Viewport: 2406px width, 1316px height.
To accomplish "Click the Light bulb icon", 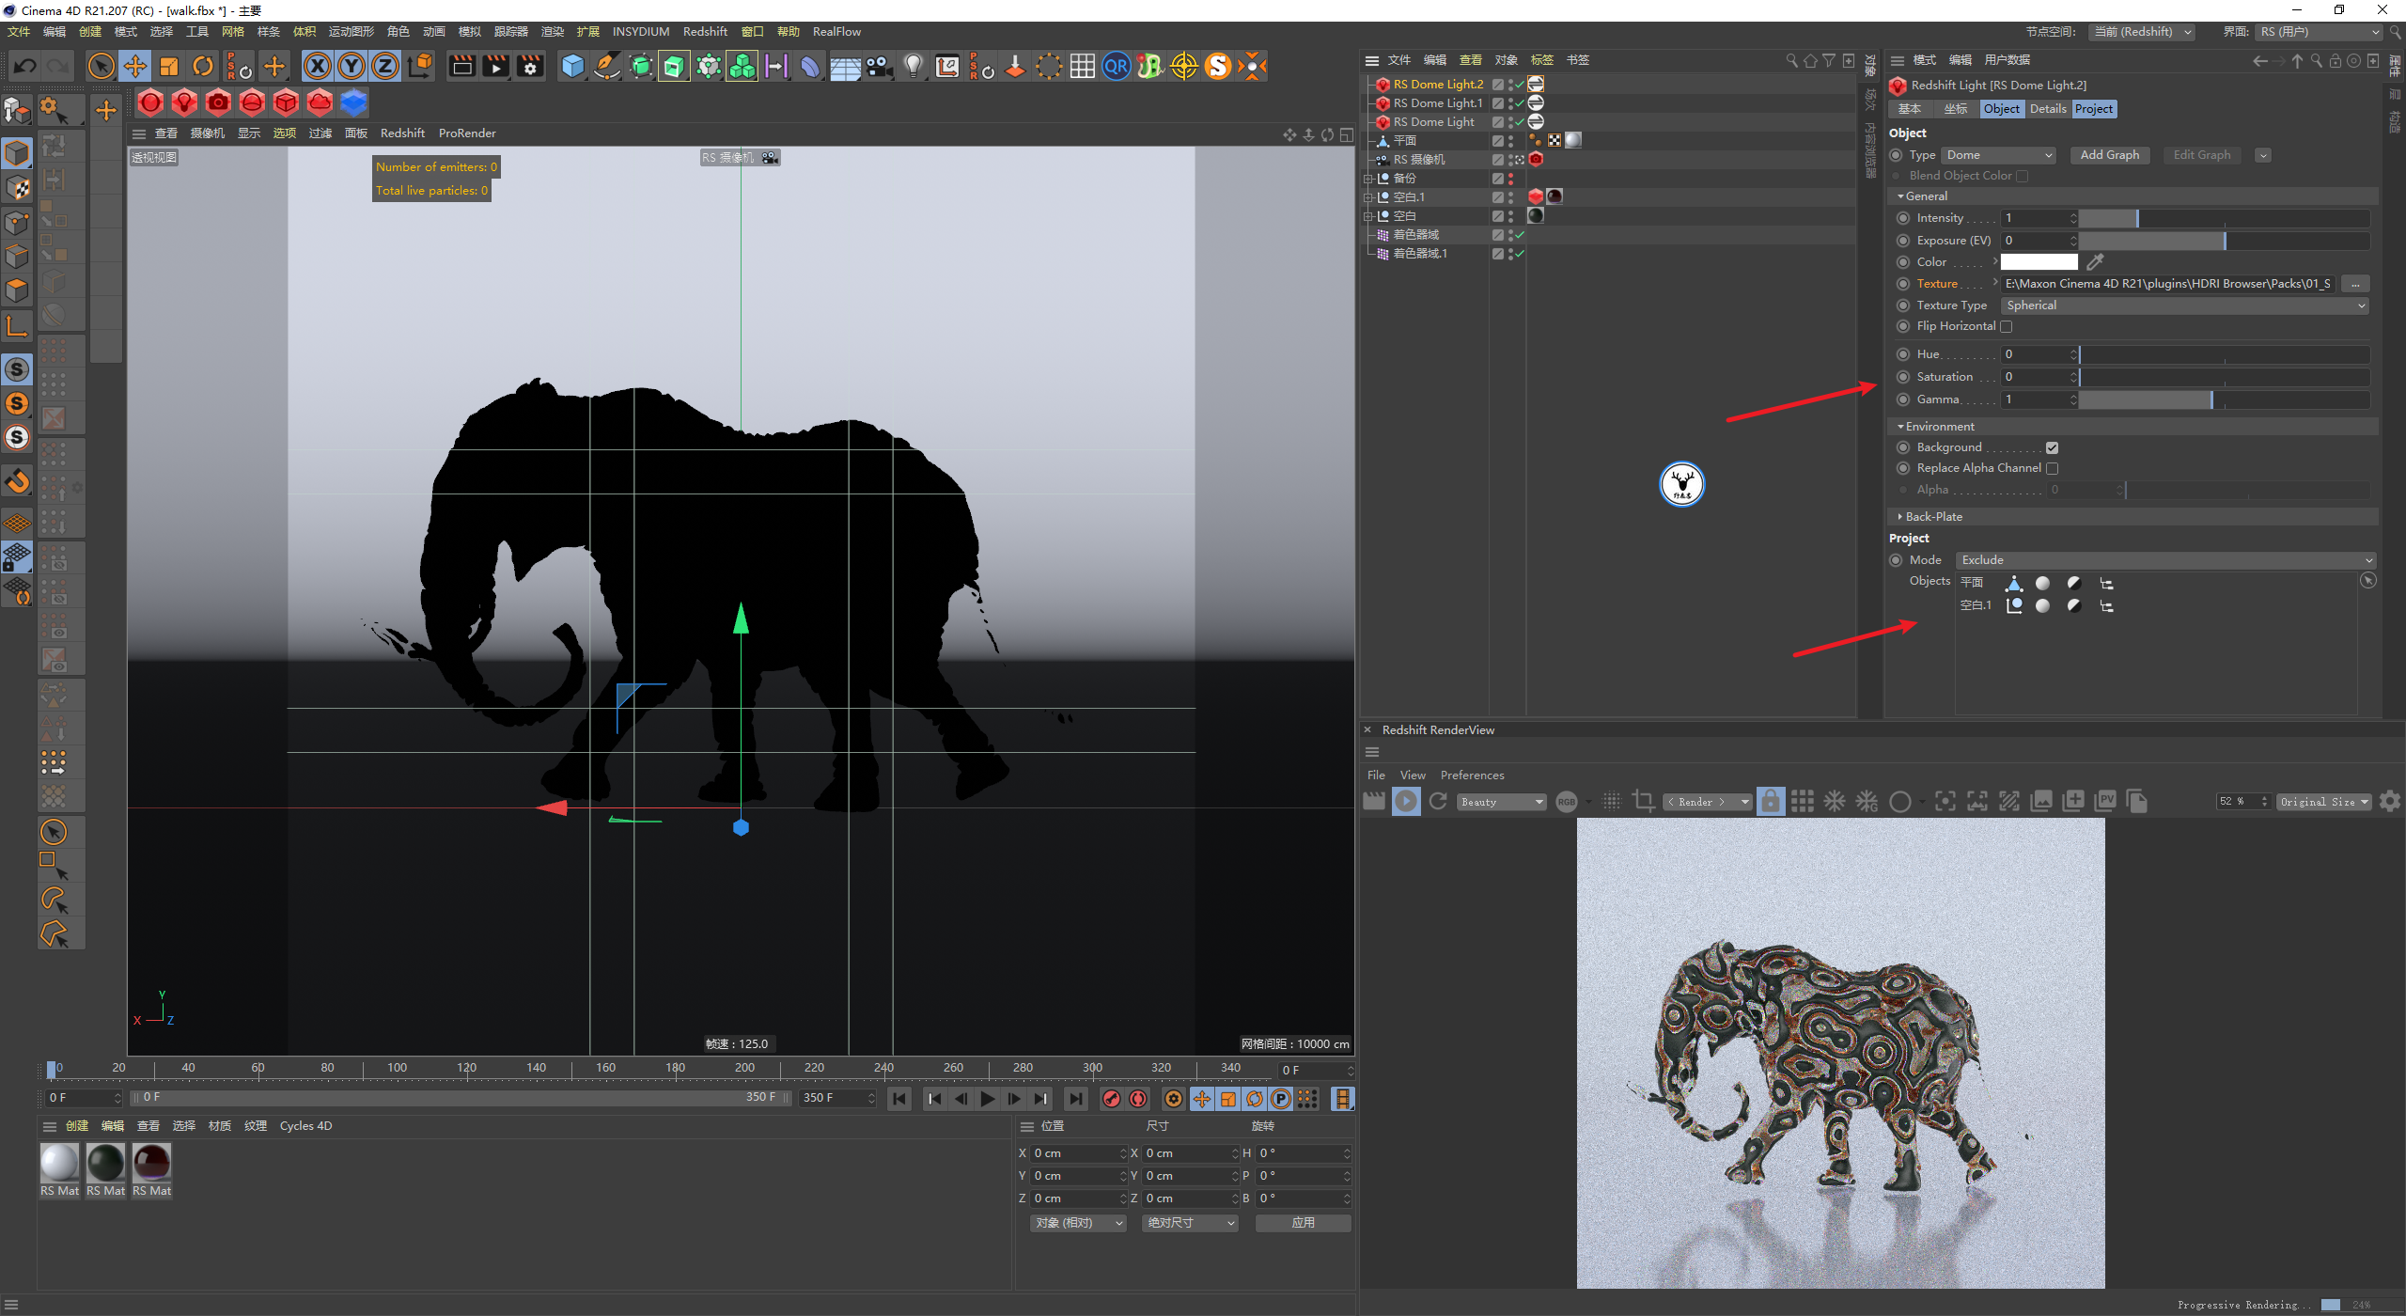I will tap(913, 66).
